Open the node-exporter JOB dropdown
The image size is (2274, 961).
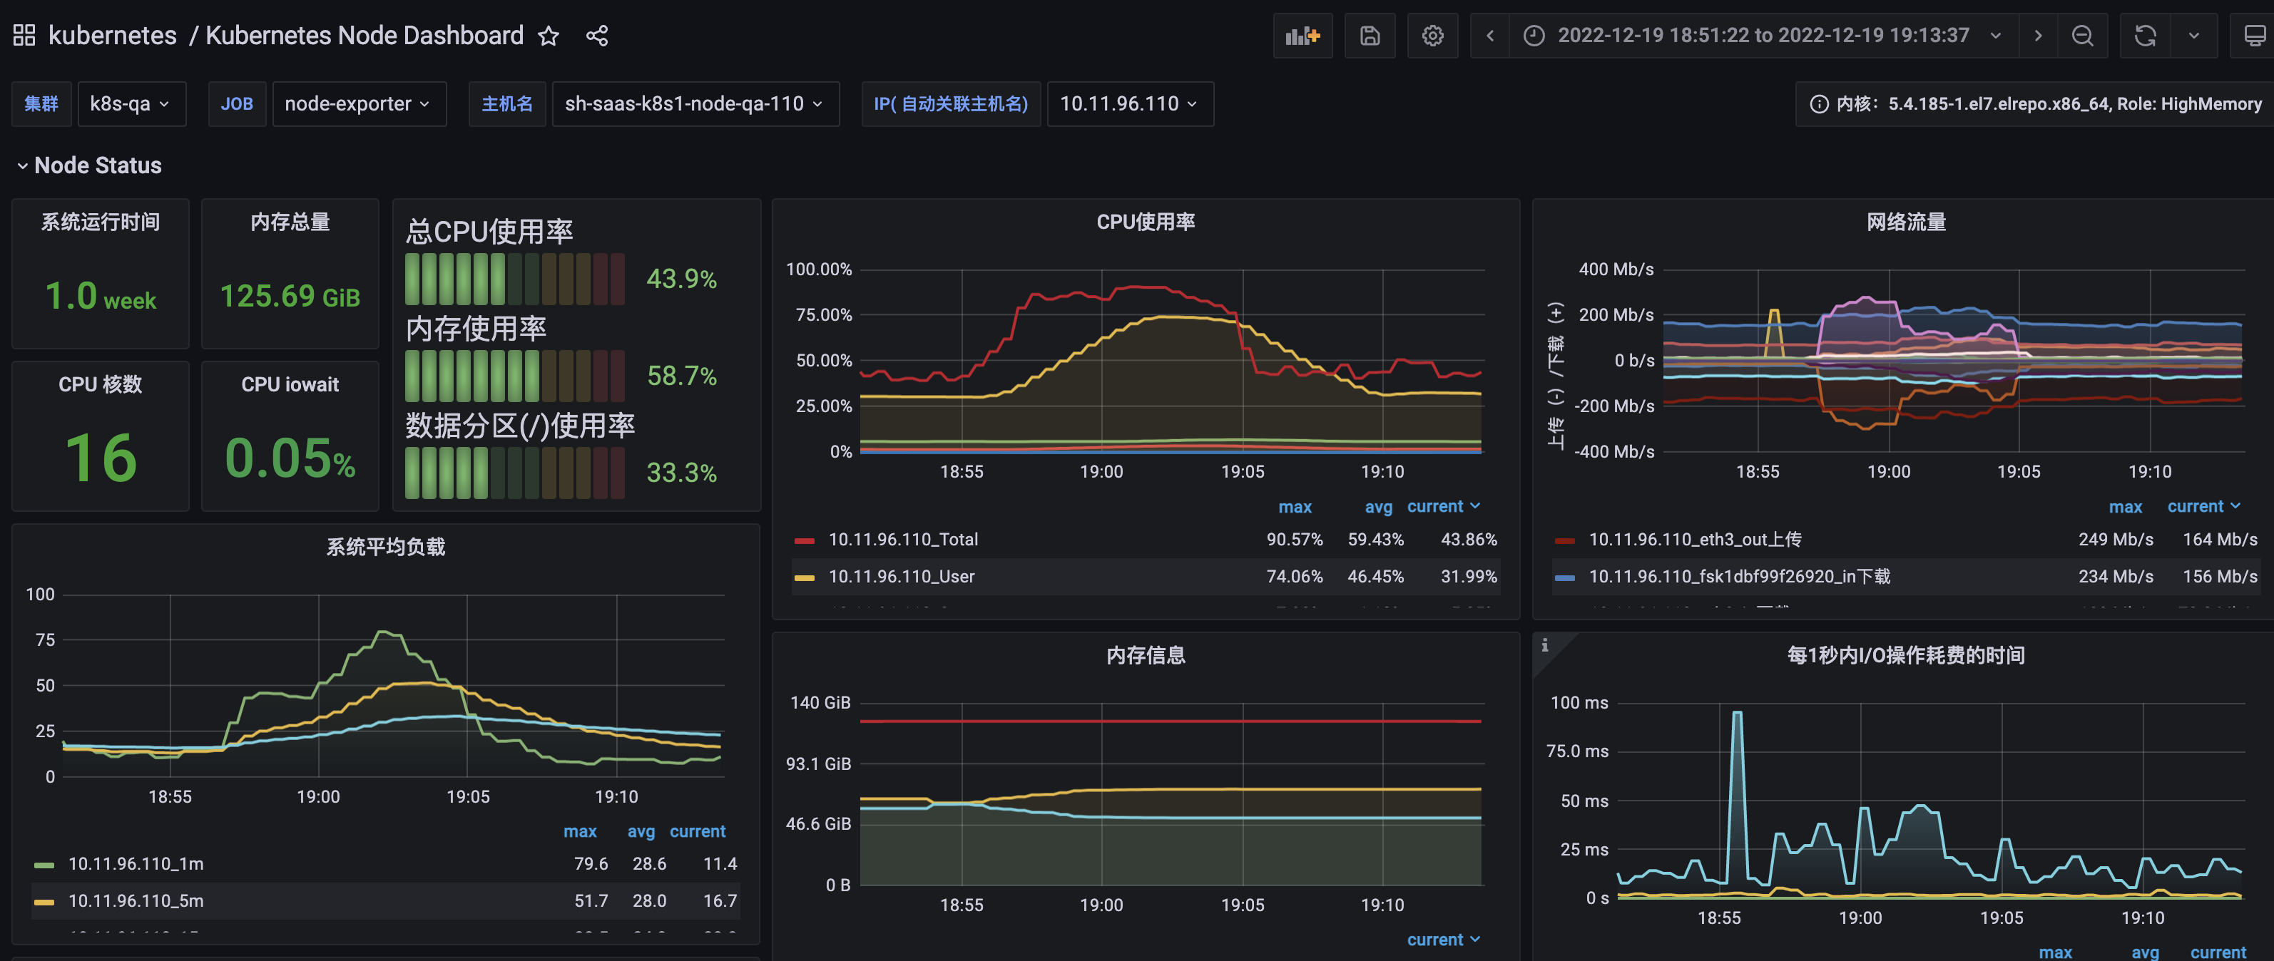coord(360,104)
